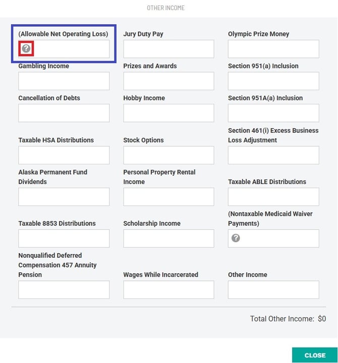Select the Olympic Prize Money input
The width and height of the screenshot is (338, 363).
[x=273, y=49]
